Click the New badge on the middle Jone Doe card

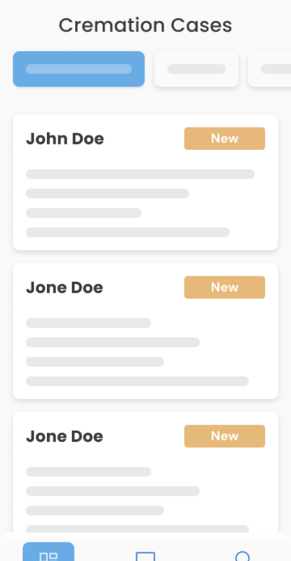224,287
